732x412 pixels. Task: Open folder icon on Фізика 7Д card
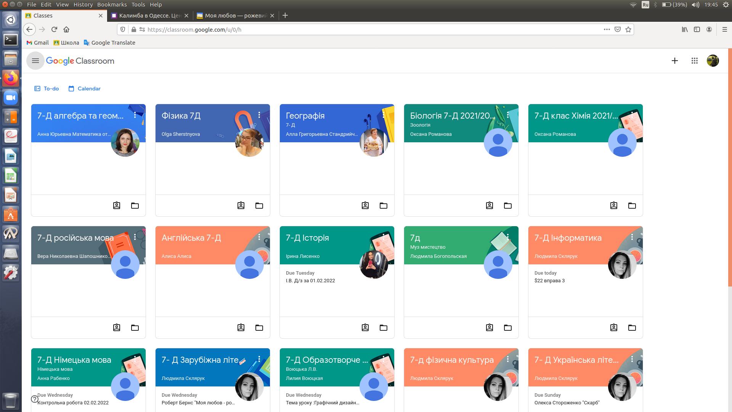(x=259, y=206)
